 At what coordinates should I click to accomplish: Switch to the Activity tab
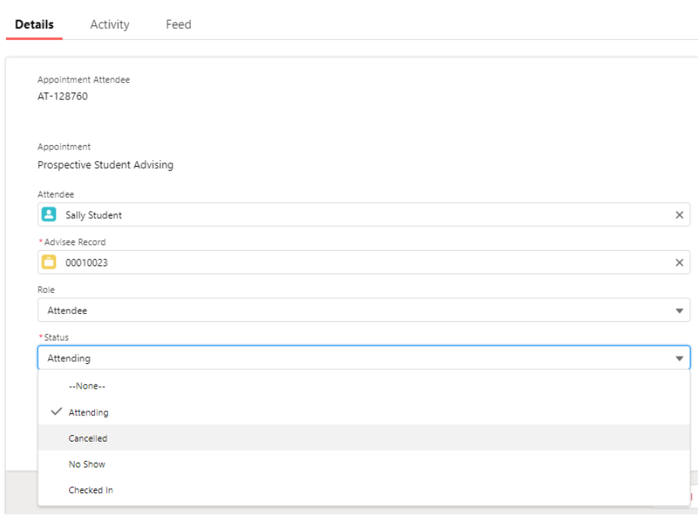point(110,24)
